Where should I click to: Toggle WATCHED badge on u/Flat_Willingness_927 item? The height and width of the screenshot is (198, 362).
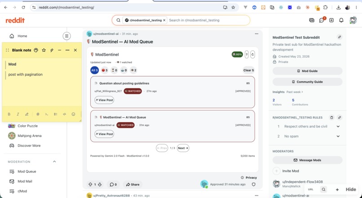point(133,91)
